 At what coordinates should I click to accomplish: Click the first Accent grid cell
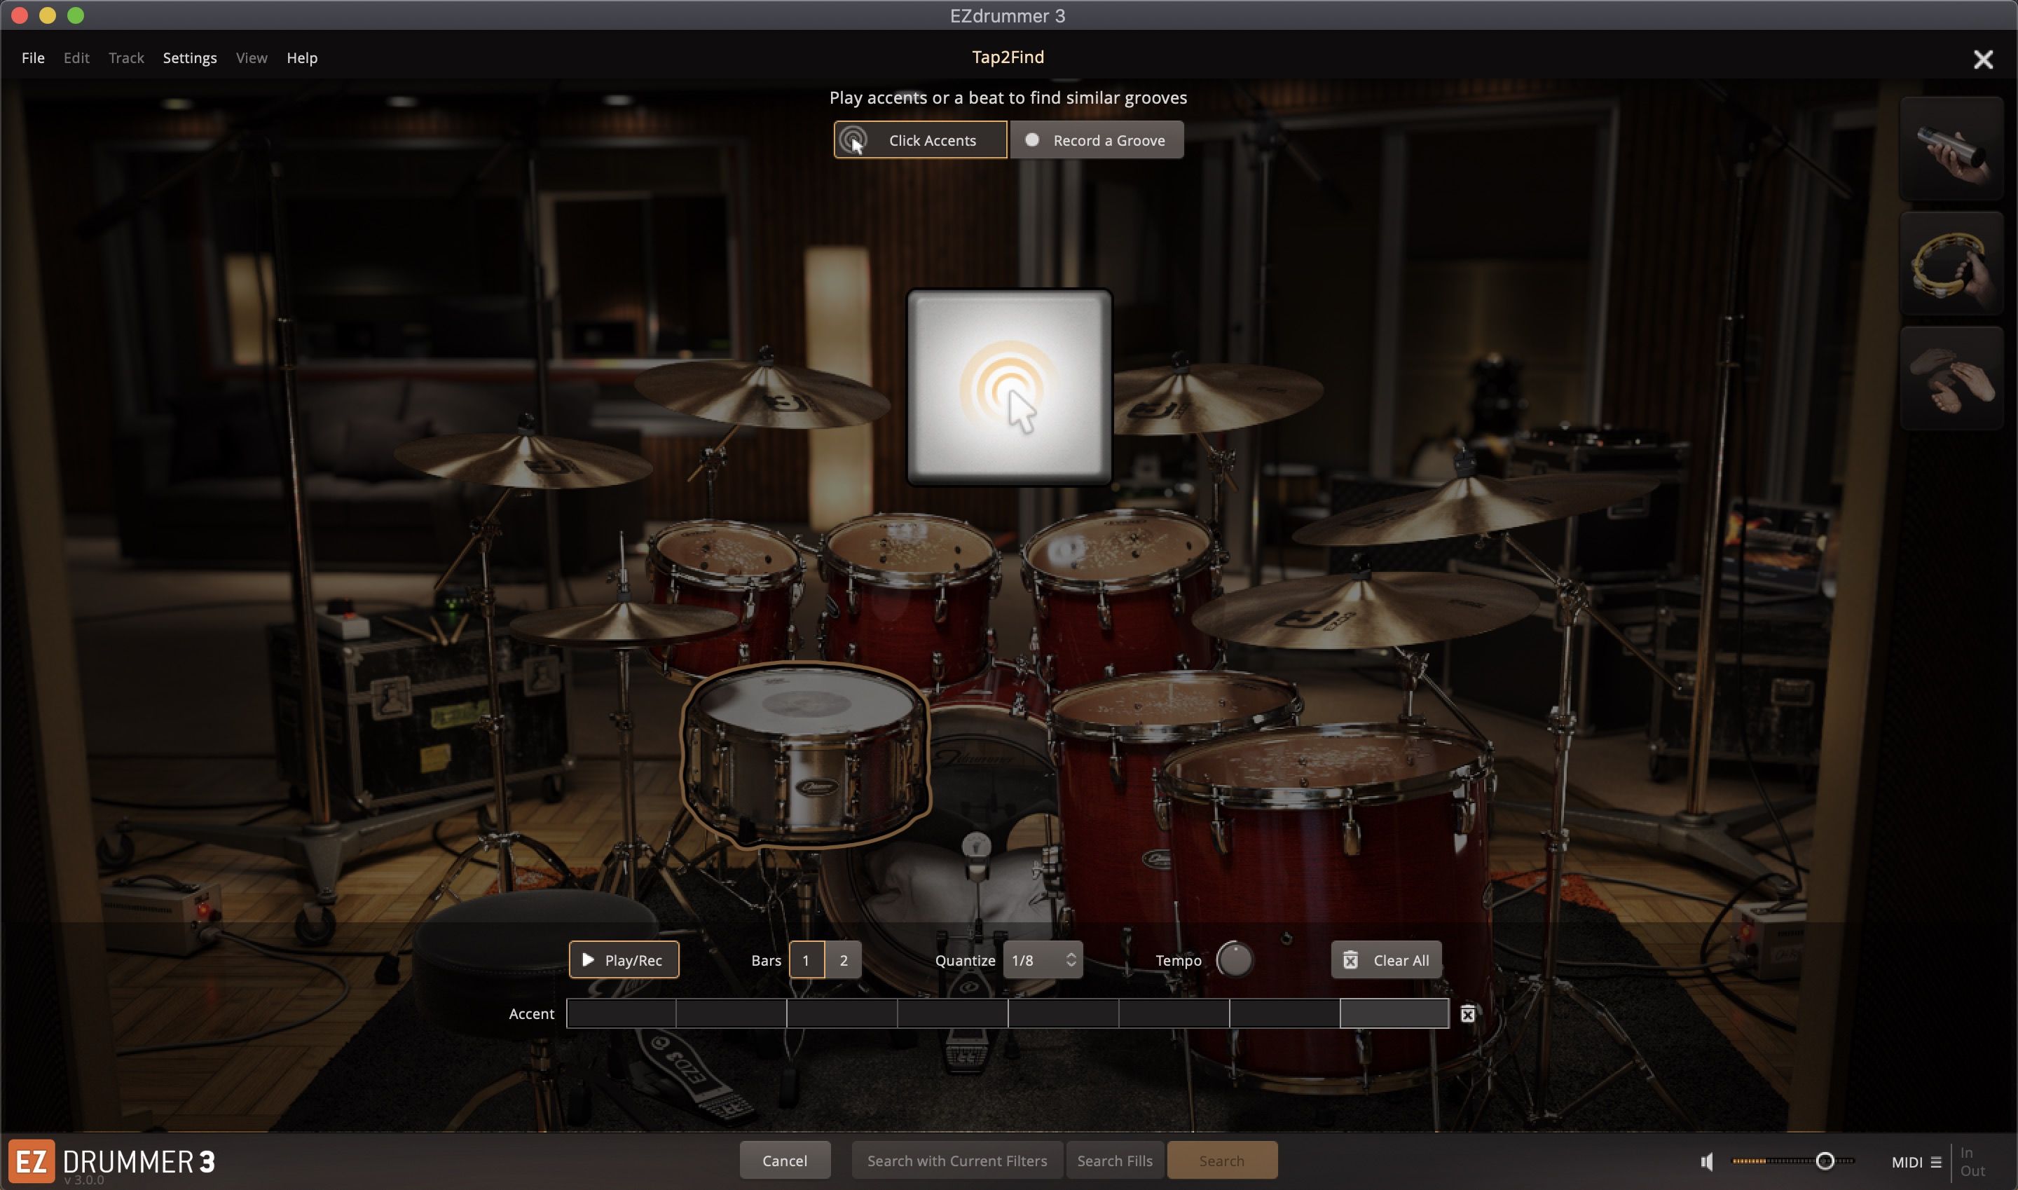tap(622, 1013)
